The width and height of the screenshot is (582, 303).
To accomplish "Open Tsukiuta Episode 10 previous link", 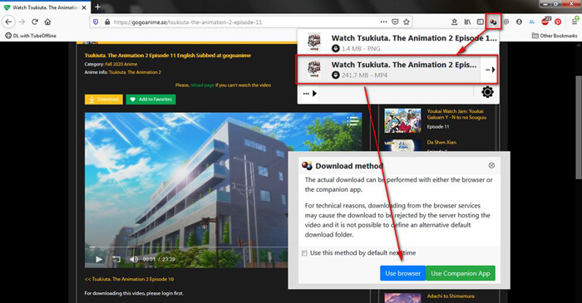I will 129,279.
